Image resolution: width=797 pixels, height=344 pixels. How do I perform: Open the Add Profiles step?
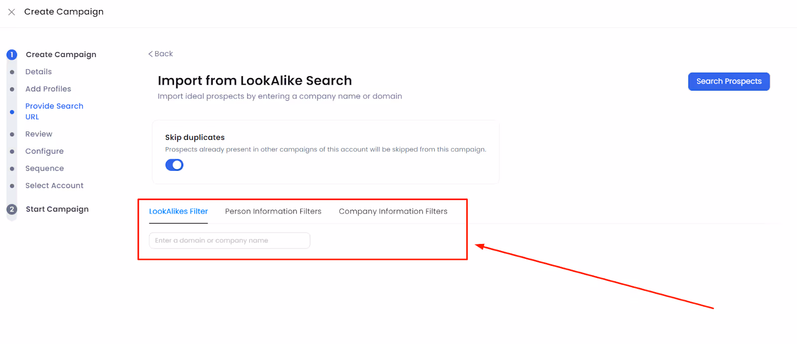48,89
